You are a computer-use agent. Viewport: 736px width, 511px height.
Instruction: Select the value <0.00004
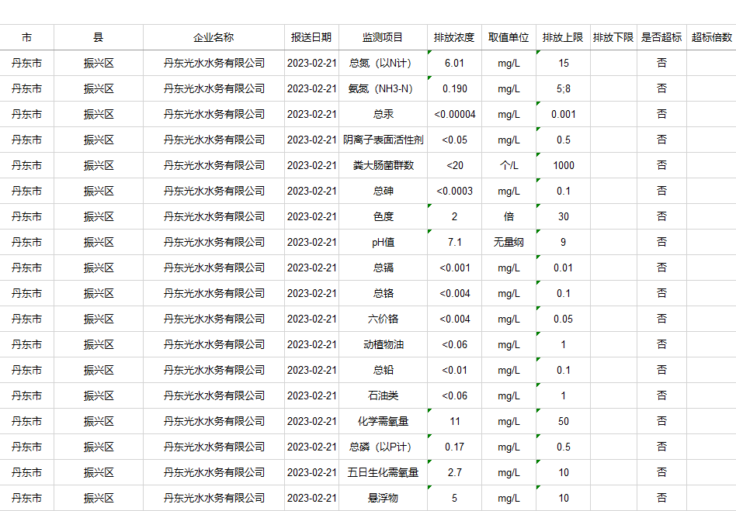click(454, 114)
